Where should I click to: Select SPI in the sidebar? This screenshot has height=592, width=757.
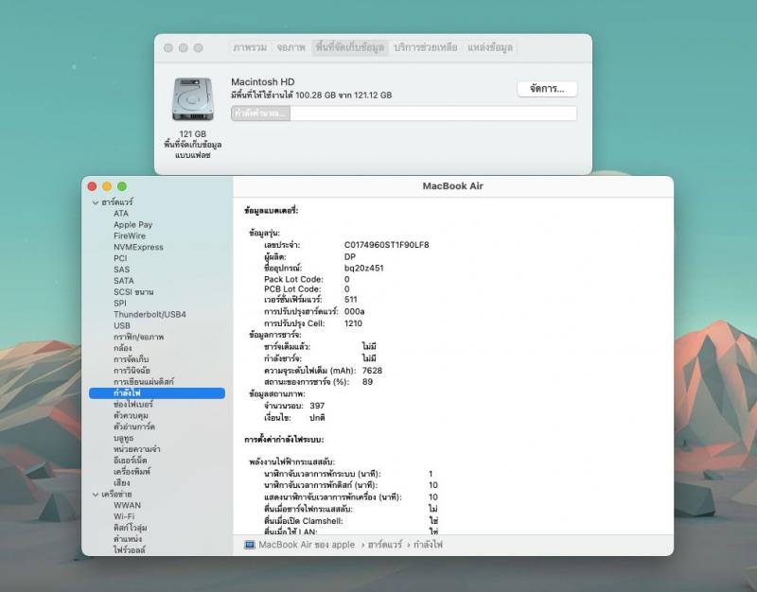[120, 303]
